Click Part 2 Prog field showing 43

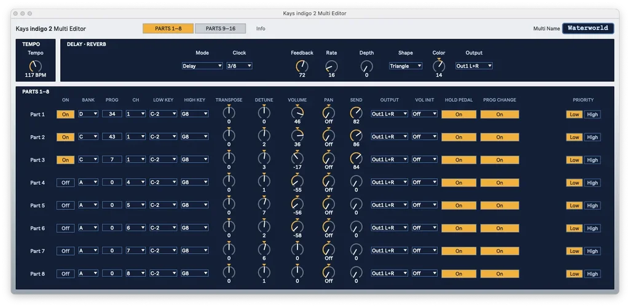click(112, 137)
